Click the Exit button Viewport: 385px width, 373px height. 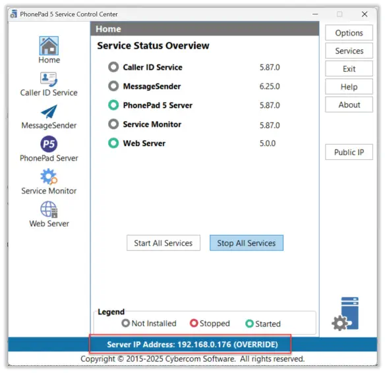pos(349,68)
